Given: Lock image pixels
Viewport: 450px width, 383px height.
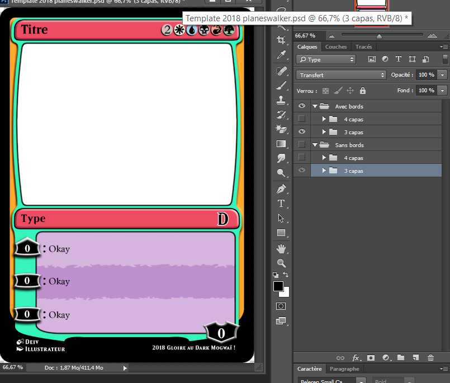Looking at the screenshot, I should [338, 91].
